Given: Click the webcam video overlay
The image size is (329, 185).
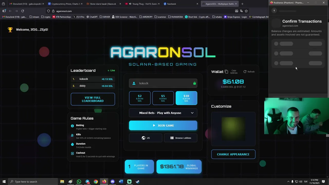Looking at the screenshot, I should point(296,116).
